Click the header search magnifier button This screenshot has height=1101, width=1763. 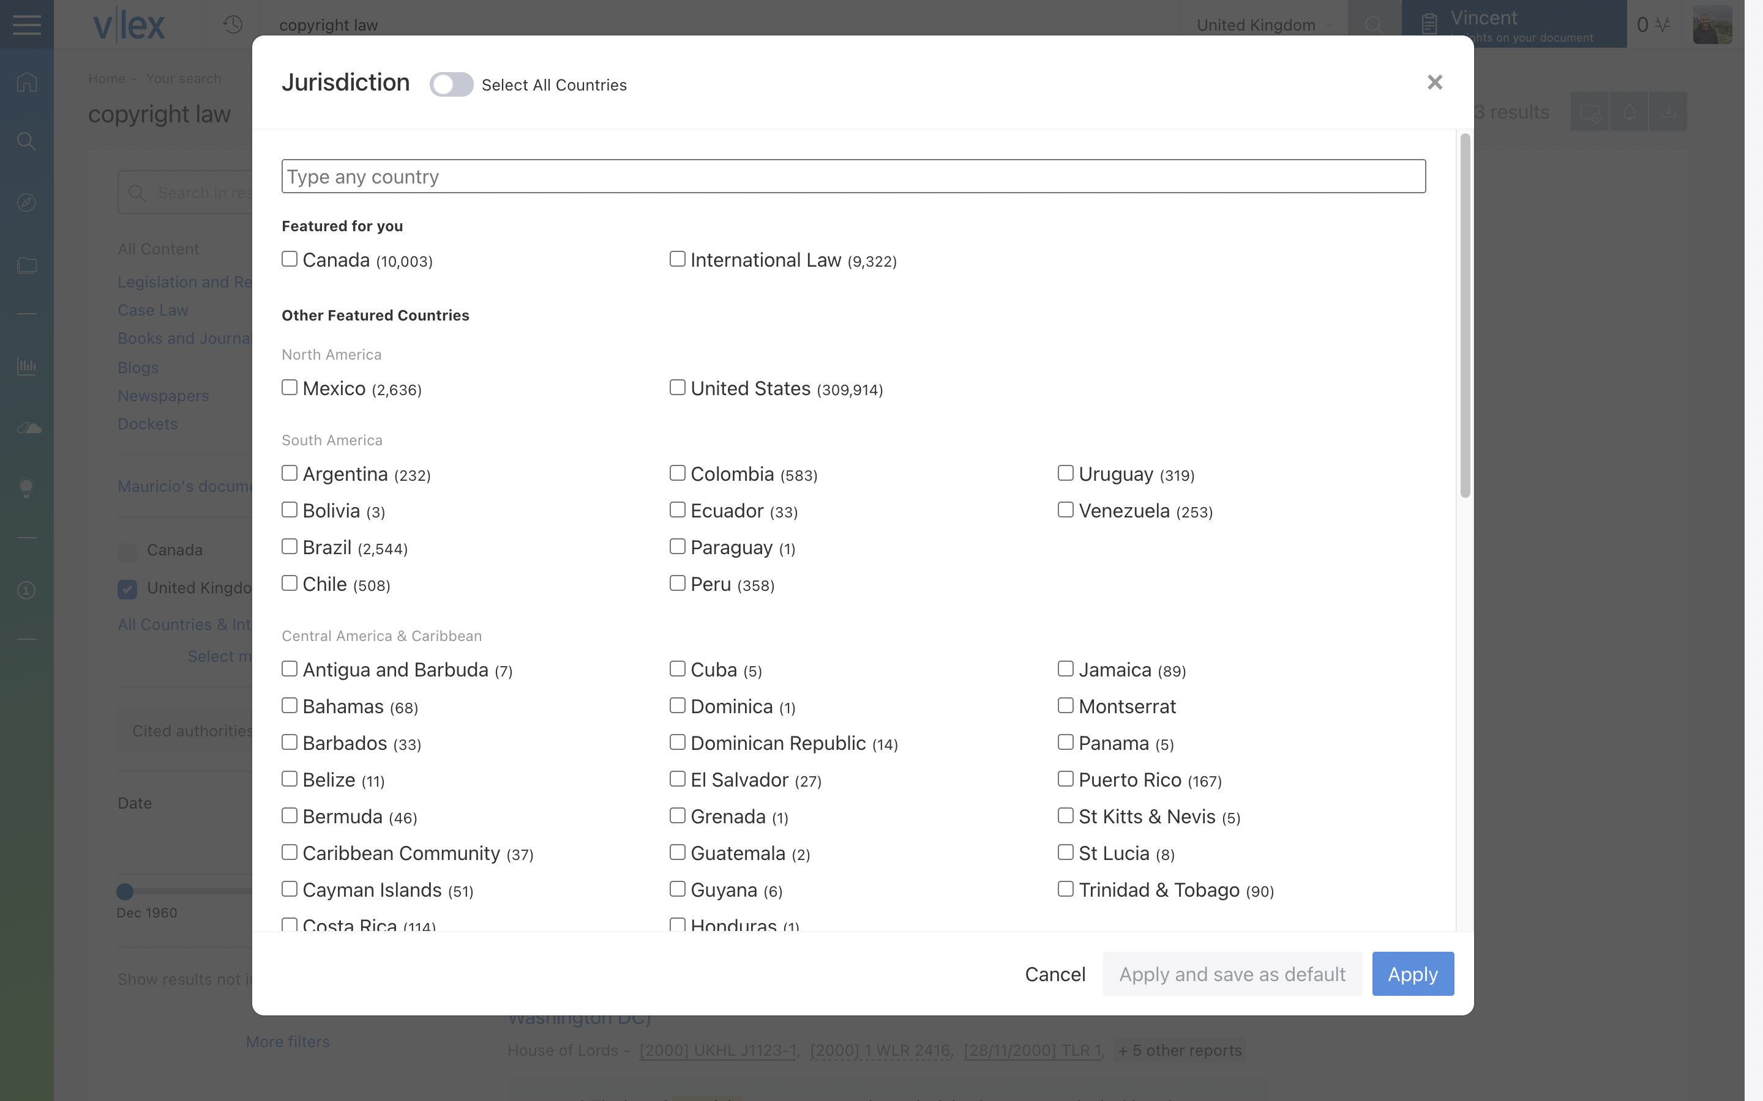(x=1374, y=24)
